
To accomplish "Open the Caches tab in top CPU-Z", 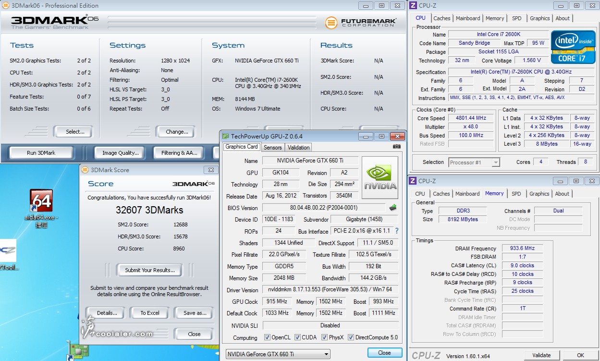I will click(x=441, y=18).
